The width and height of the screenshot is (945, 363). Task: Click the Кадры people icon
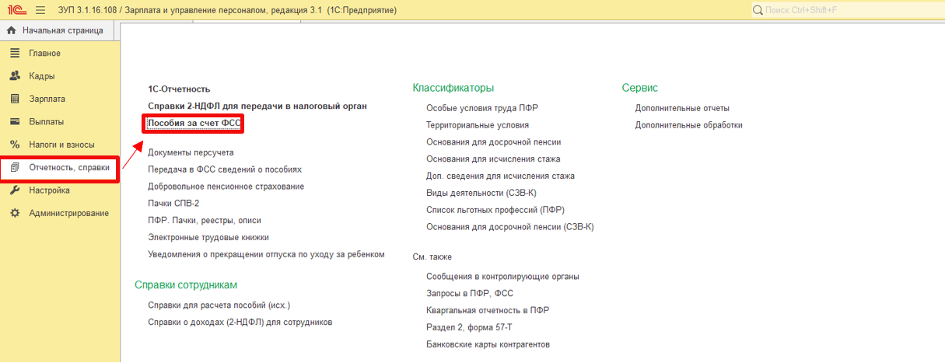14,76
